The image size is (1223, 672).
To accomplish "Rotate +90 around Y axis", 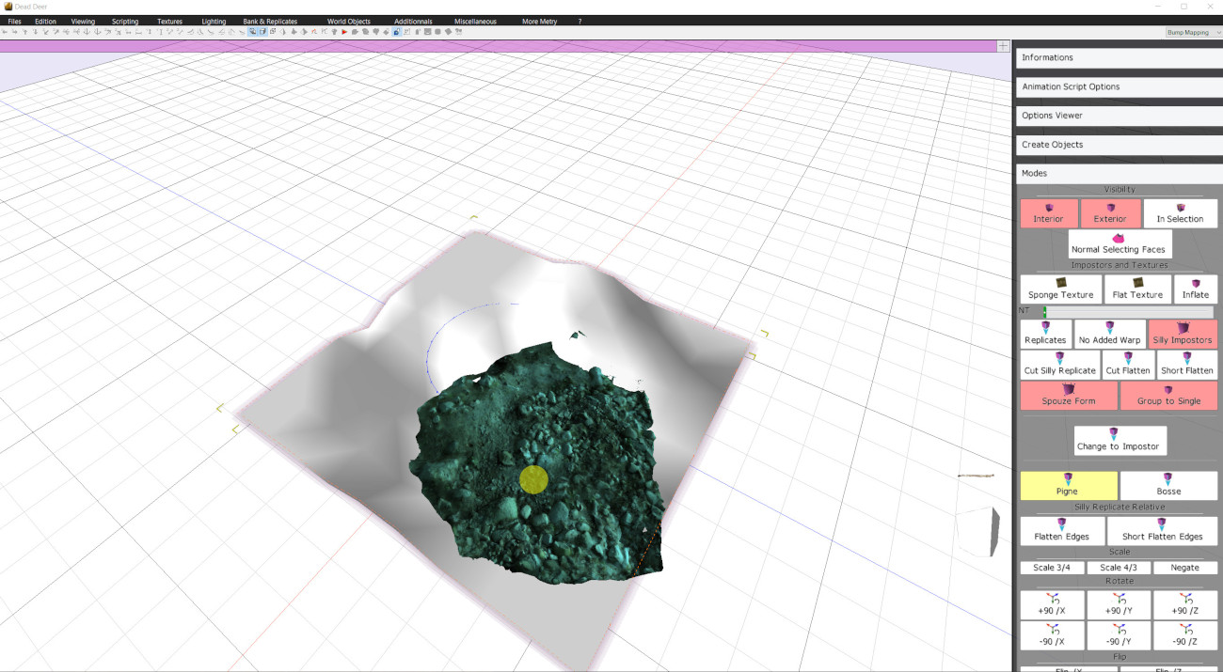I will click(1119, 604).
